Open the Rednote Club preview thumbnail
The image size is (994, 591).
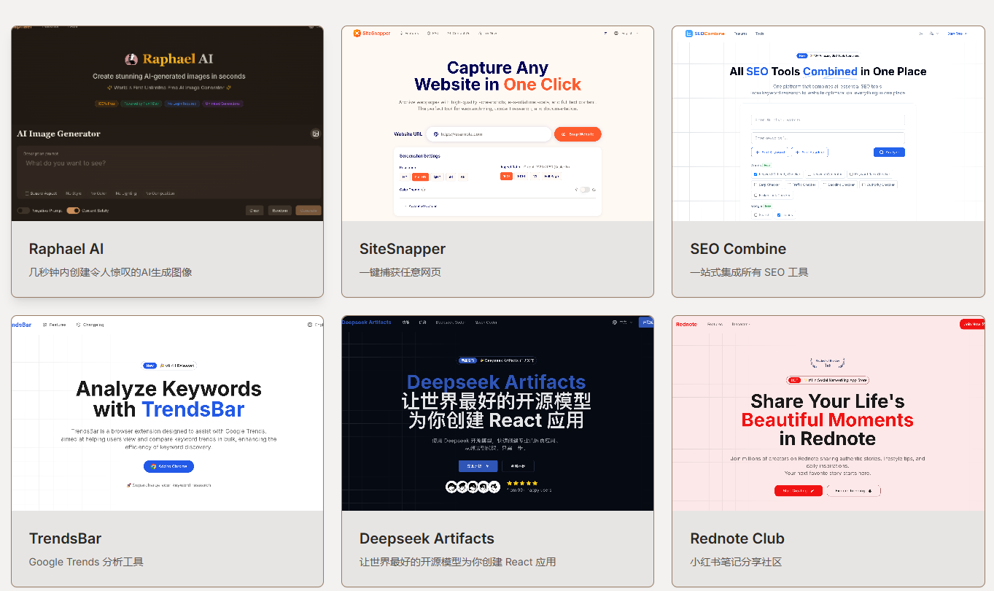[x=828, y=413]
